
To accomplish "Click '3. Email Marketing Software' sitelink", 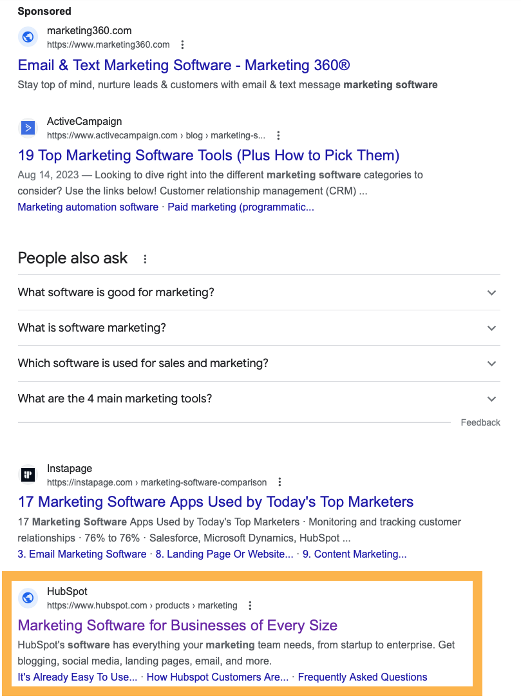I will coord(82,554).
